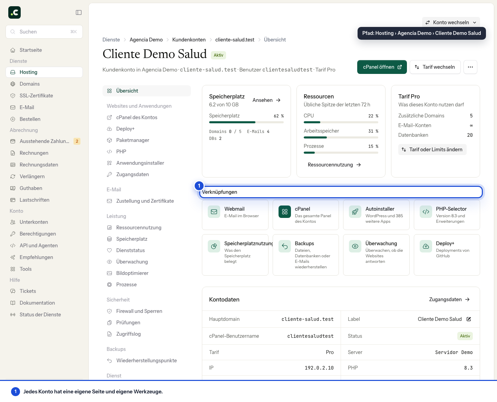This screenshot has height=402, width=497.
Task: Edit the label Cliente Demo Salud pencil icon
Action: tap(469, 319)
